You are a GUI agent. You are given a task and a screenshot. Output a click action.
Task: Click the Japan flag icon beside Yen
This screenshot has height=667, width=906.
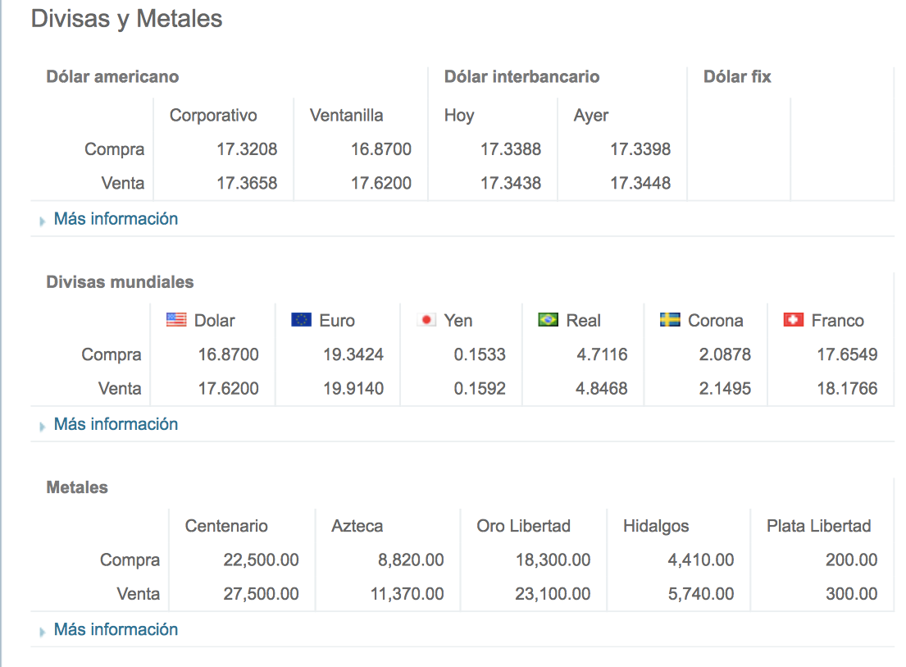(426, 320)
